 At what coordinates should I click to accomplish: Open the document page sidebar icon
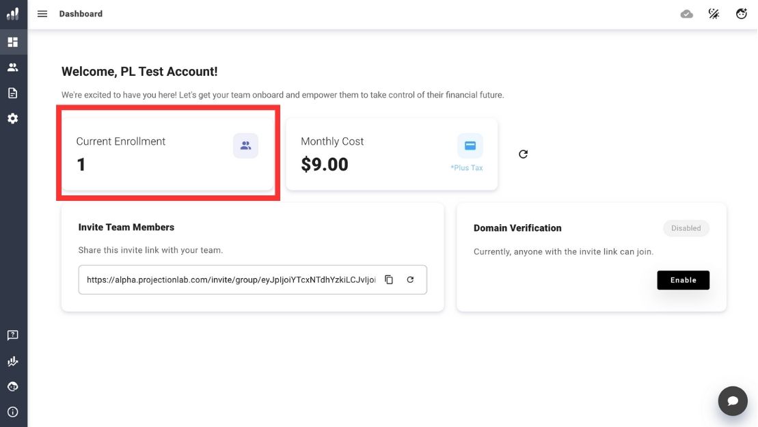pyautogui.click(x=13, y=93)
